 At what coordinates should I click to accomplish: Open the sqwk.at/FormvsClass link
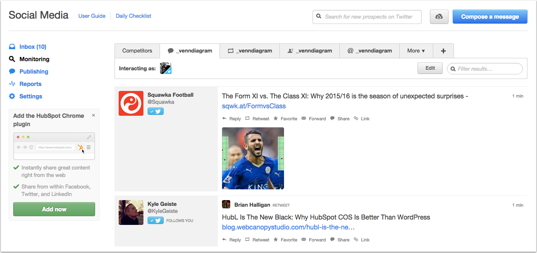[x=254, y=106]
